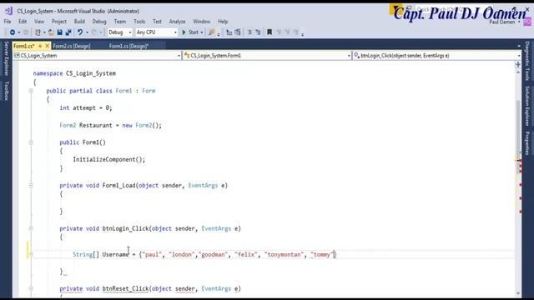Click the scroll down arrow of editor scrollbar

pos(518,293)
